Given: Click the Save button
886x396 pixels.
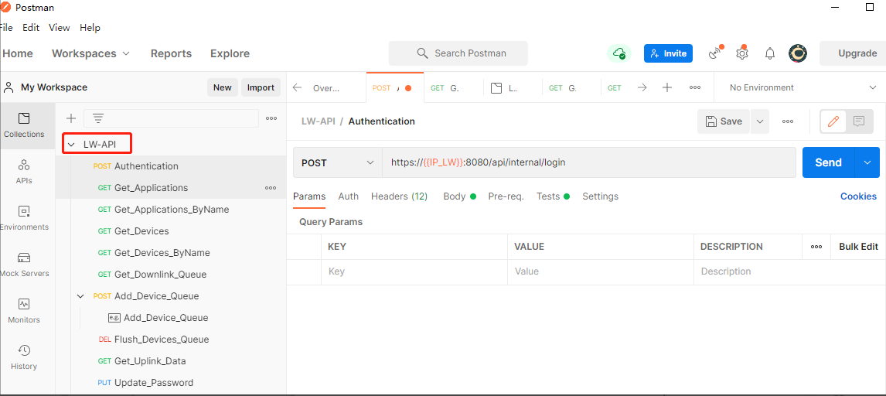Looking at the screenshot, I should (x=724, y=121).
